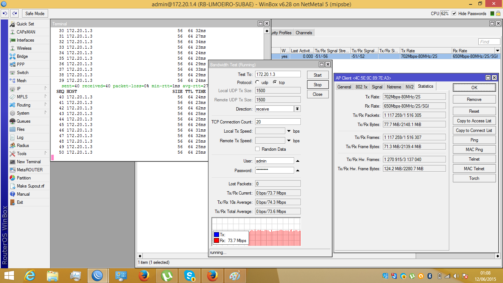
Task: Click the TCP Connection Count field
Action: click(x=278, y=122)
